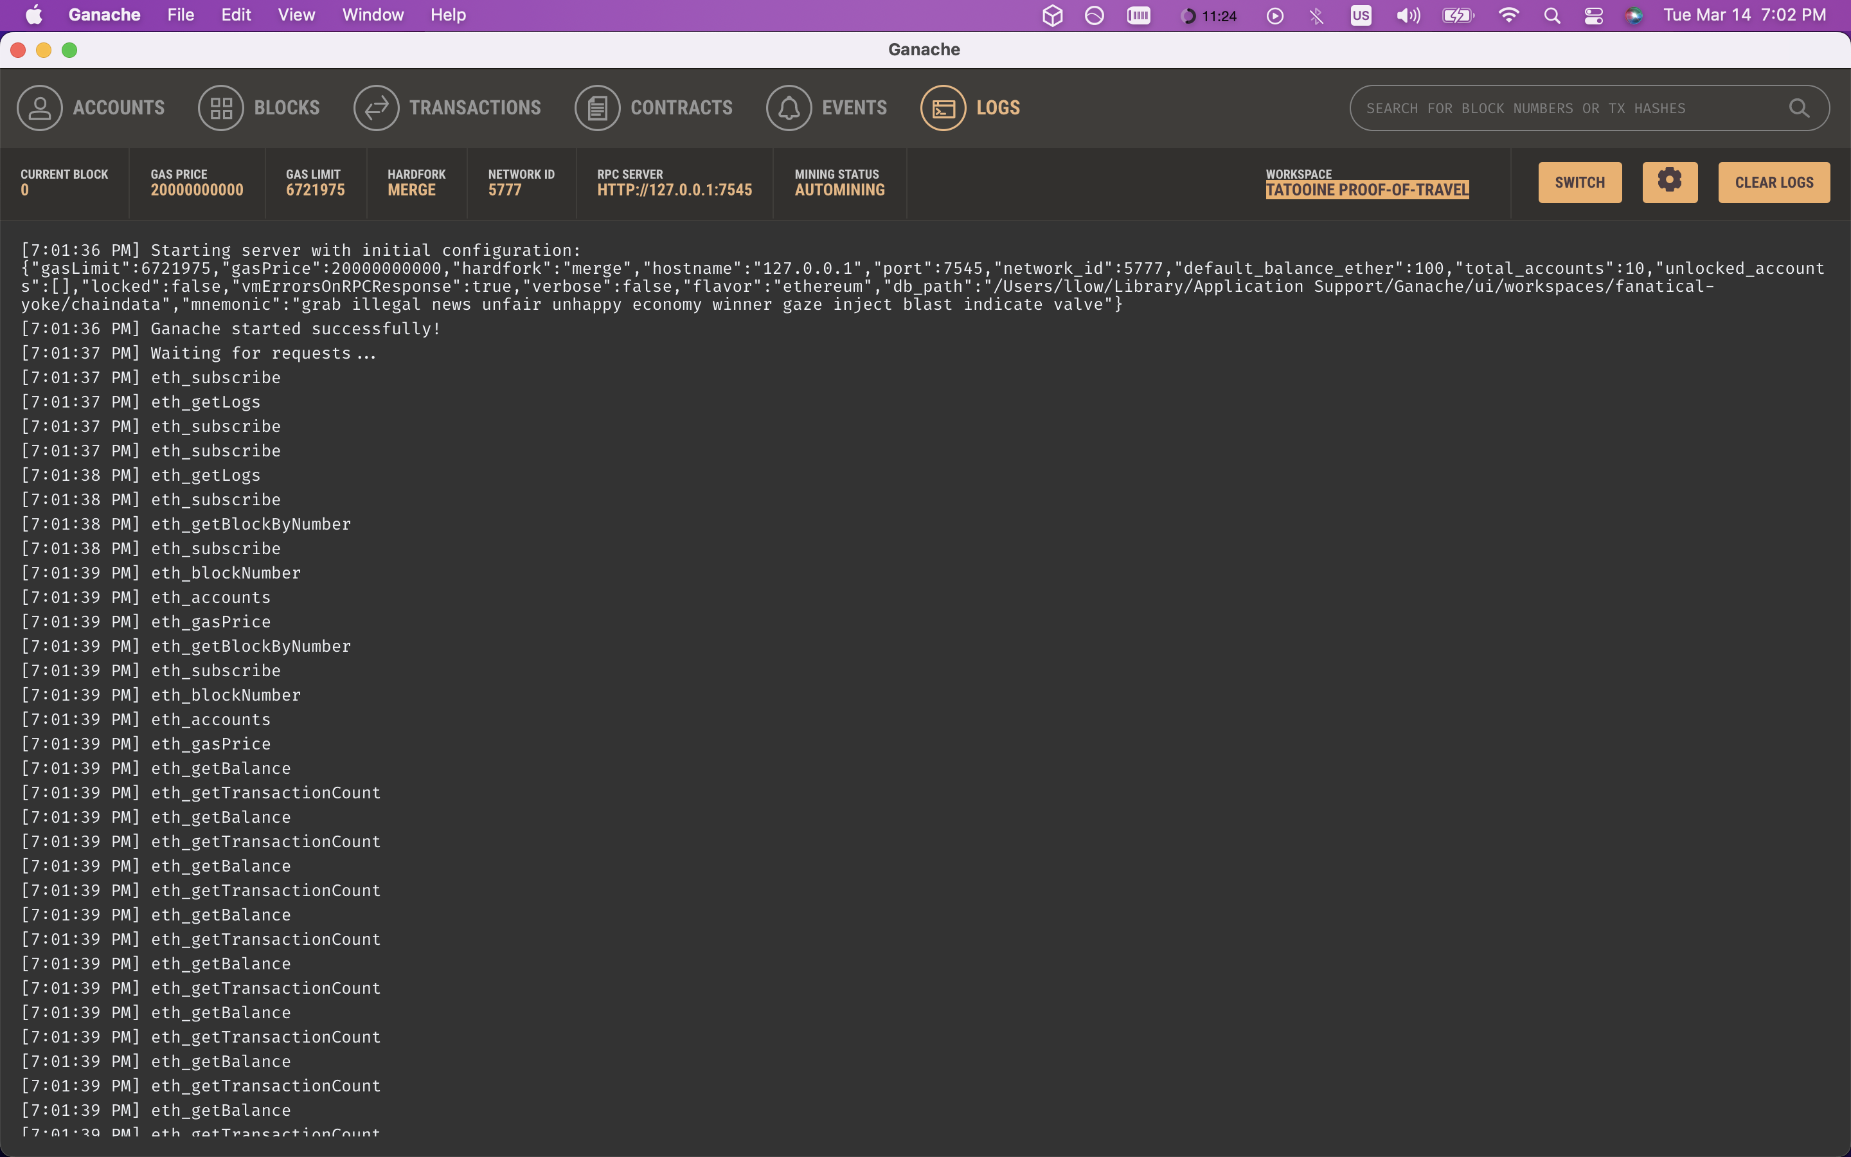Image resolution: width=1851 pixels, height=1157 pixels.
Task: Open the battery status menu
Action: point(1458,15)
